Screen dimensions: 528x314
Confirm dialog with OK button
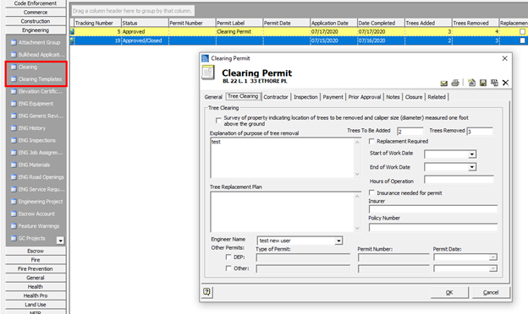point(449,293)
